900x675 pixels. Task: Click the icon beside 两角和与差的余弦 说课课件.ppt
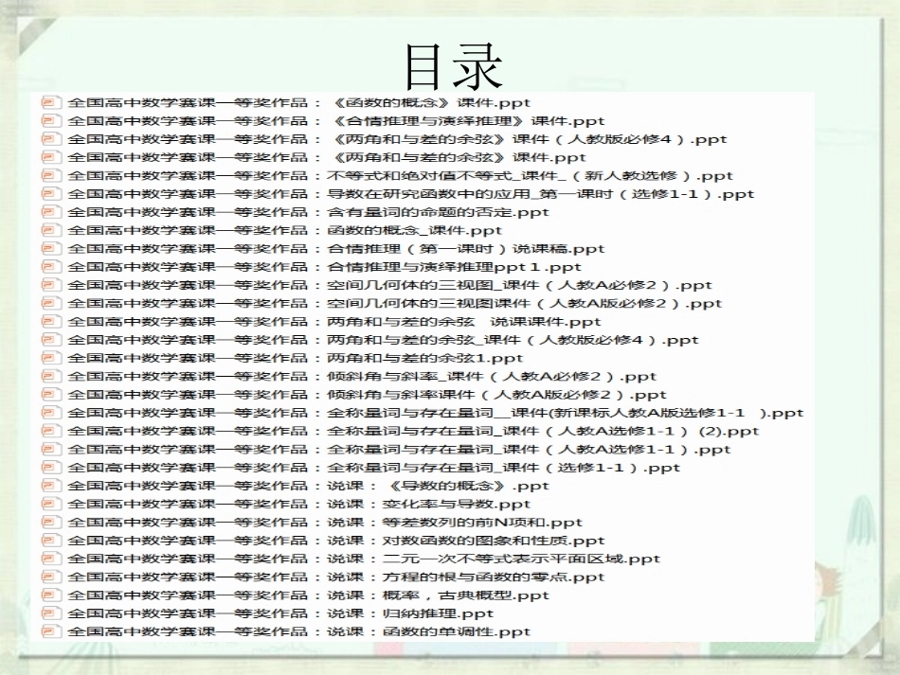pyautogui.click(x=50, y=322)
